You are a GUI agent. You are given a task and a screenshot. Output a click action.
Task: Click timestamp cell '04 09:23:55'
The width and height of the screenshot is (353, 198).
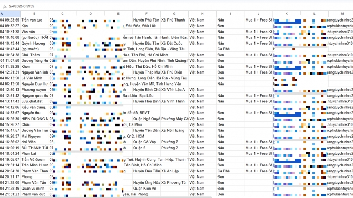10,20
